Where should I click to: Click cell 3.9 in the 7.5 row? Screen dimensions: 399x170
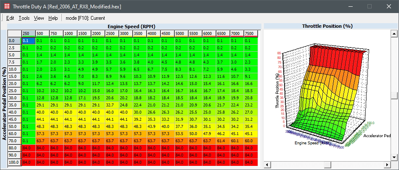tap(98, 62)
